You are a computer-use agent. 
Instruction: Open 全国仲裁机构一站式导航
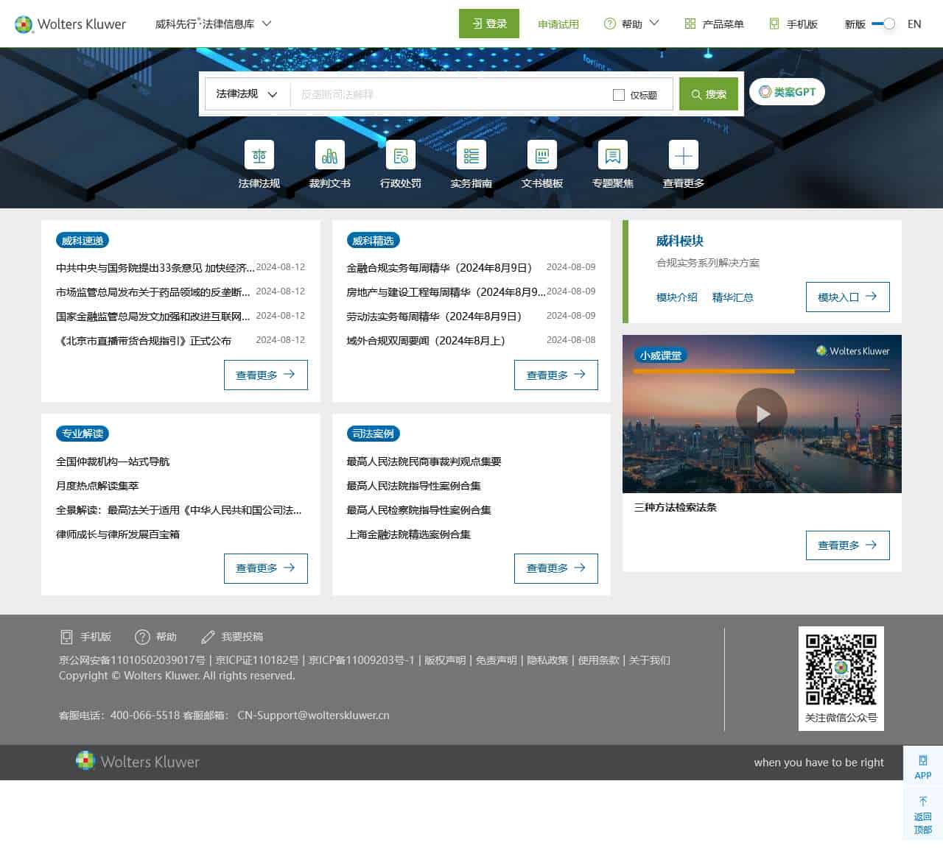(113, 462)
